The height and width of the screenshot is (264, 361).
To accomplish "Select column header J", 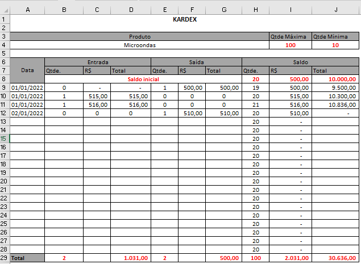I will (x=335, y=10).
